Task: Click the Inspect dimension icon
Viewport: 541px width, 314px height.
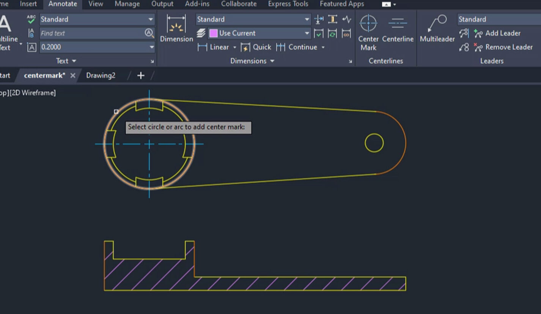Action: tap(319, 34)
